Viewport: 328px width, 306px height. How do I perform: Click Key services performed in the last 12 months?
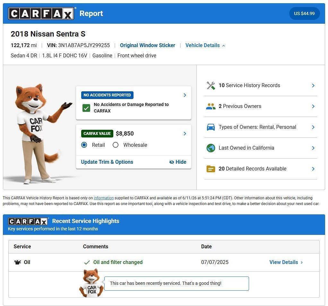(53, 229)
